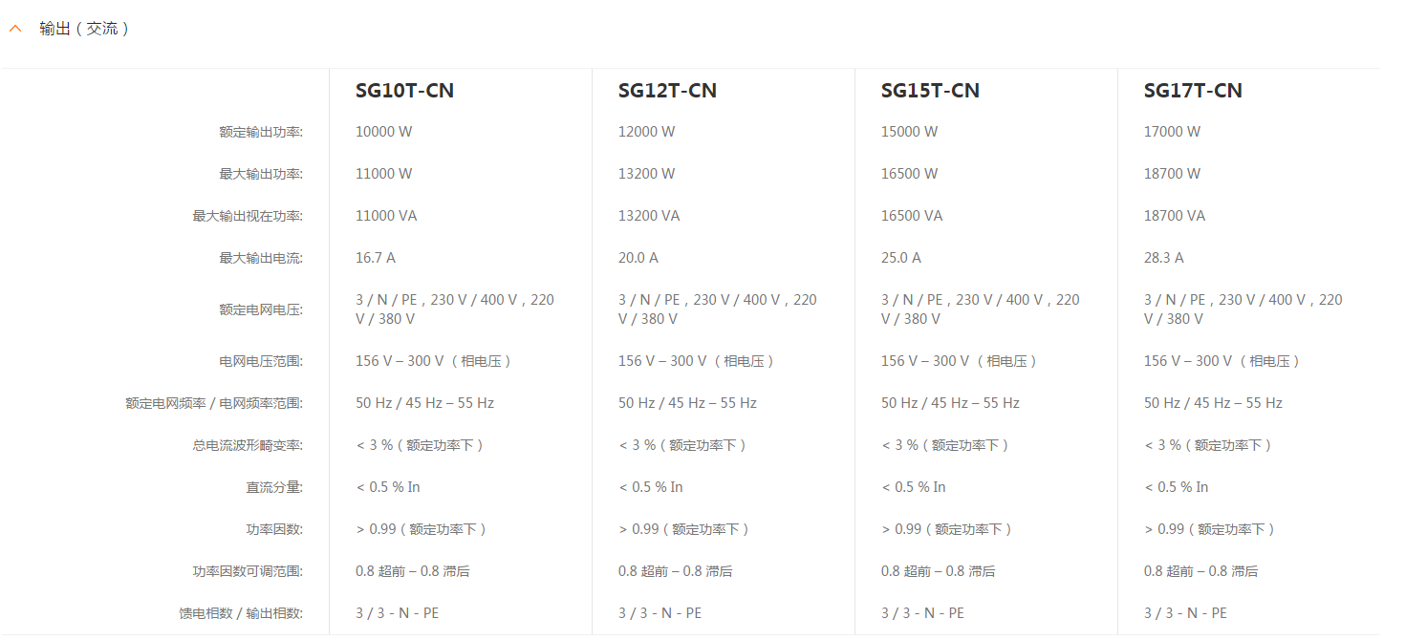Click the 额定电网电压 row label
The width and height of the screenshot is (1427, 640).
pyautogui.click(x=261, y=309)
